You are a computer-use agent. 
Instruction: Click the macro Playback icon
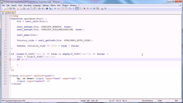[91, 9]
